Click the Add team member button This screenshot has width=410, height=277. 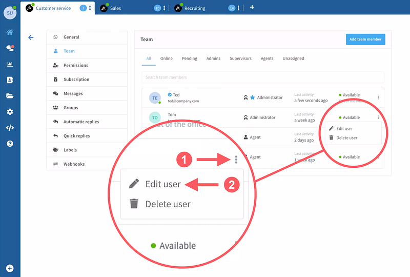point(365,39)
